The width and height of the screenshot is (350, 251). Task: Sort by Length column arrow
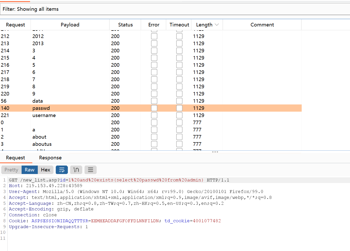coord(217,25)
